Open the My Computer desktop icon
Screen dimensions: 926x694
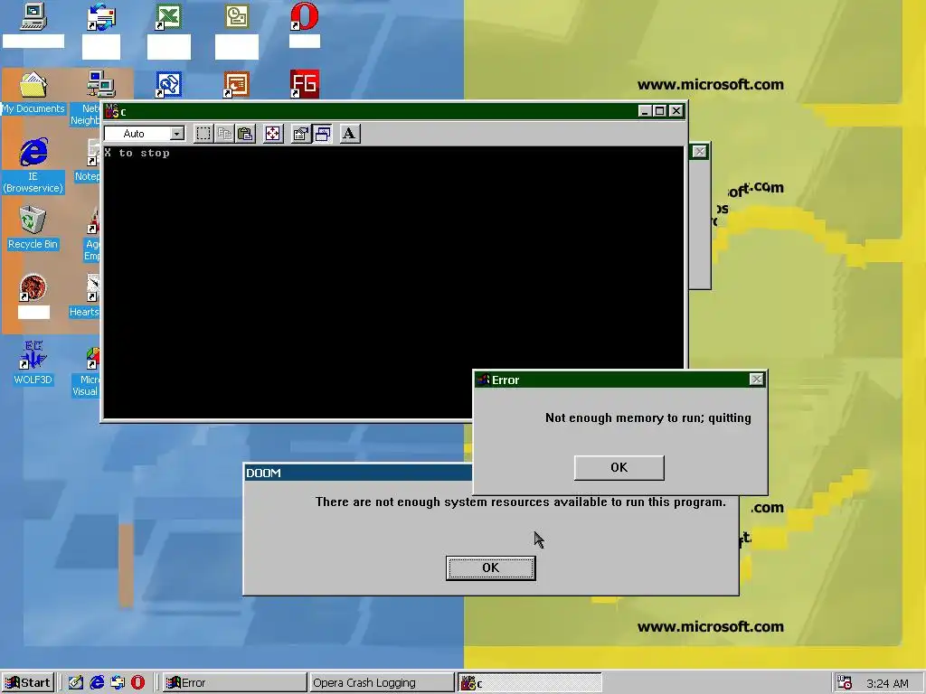(x=33, y=16)
